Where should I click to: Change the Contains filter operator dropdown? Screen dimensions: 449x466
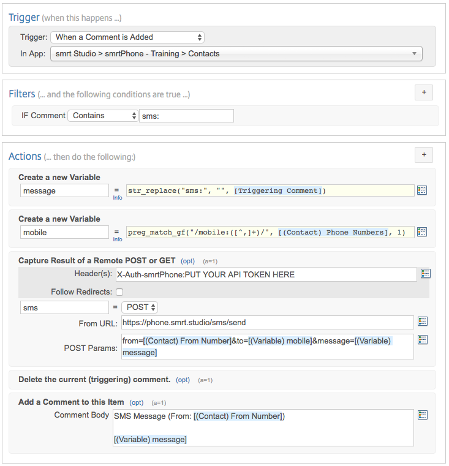coord(103,116)
